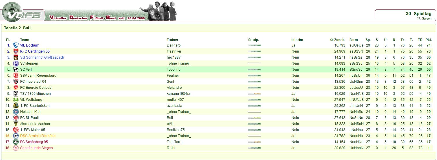Click the Trainer column header

(x=173, y=40)
